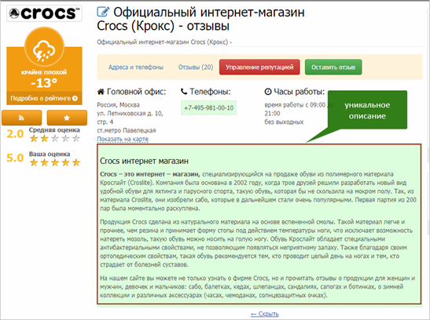Open 'Подробно о рейтинге' link
The height and width of the screenshot is (320, 430).
point(44,98)
